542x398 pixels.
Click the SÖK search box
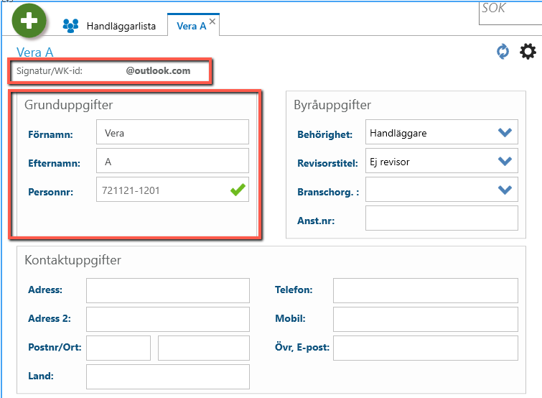tap(510, 12)
